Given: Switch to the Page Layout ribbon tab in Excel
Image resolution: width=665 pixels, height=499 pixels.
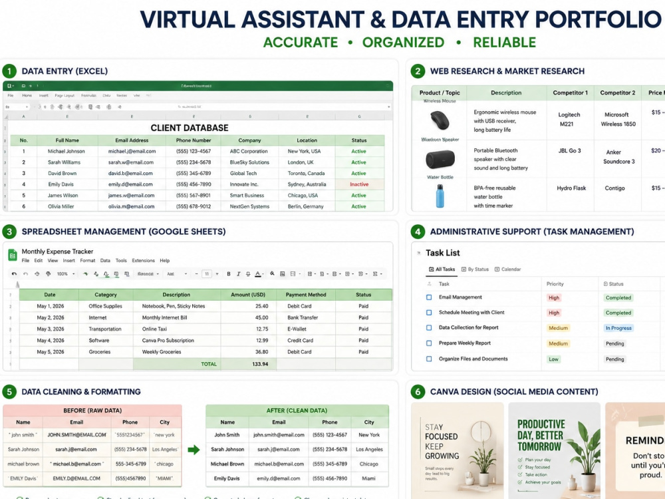Looking at the screenshot, I should (x=65, y=95).
